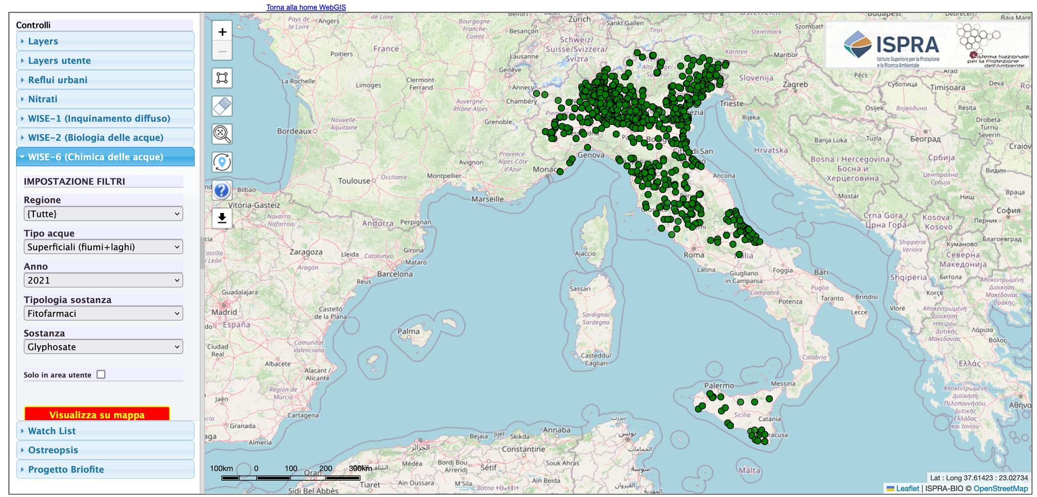Click the 300km scale bar label
Image resolution: width=1037 pixels, height=497 pixels.
(360, 469)
